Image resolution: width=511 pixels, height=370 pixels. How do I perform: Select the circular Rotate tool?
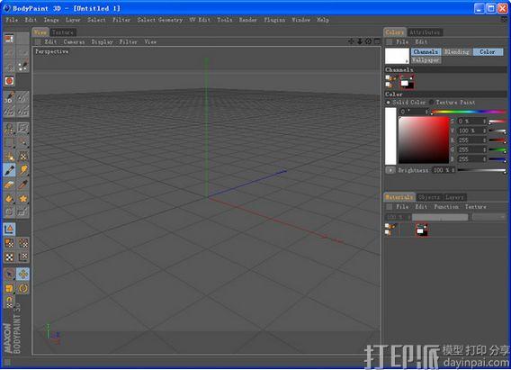(x=22, y=288)
